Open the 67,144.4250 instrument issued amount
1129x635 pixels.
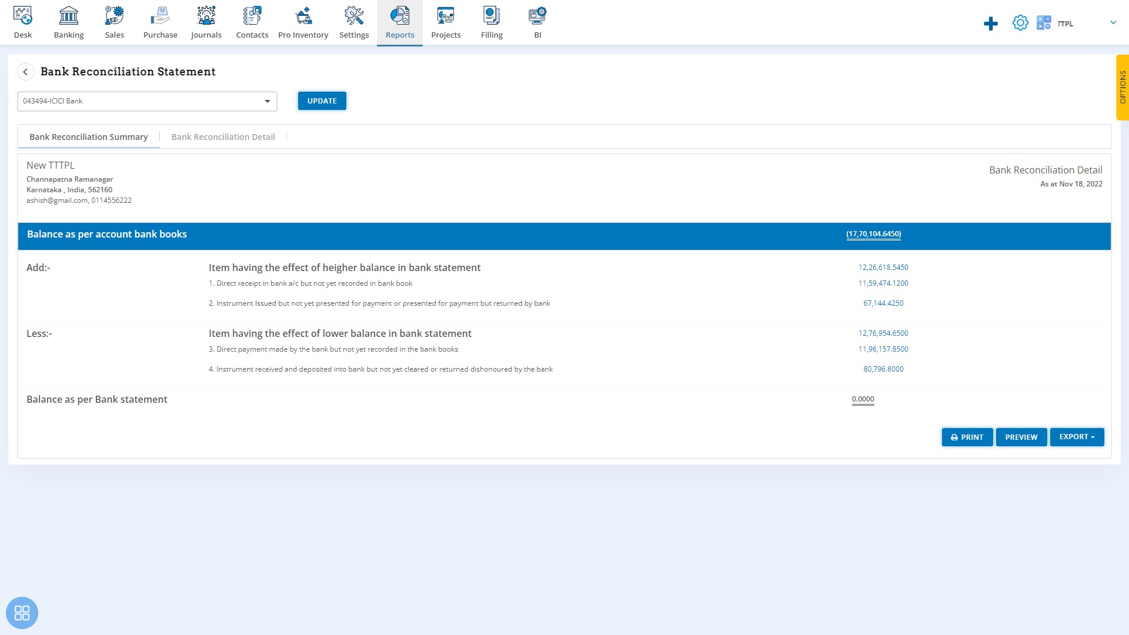pyautogui.click(x=883, y=303)
